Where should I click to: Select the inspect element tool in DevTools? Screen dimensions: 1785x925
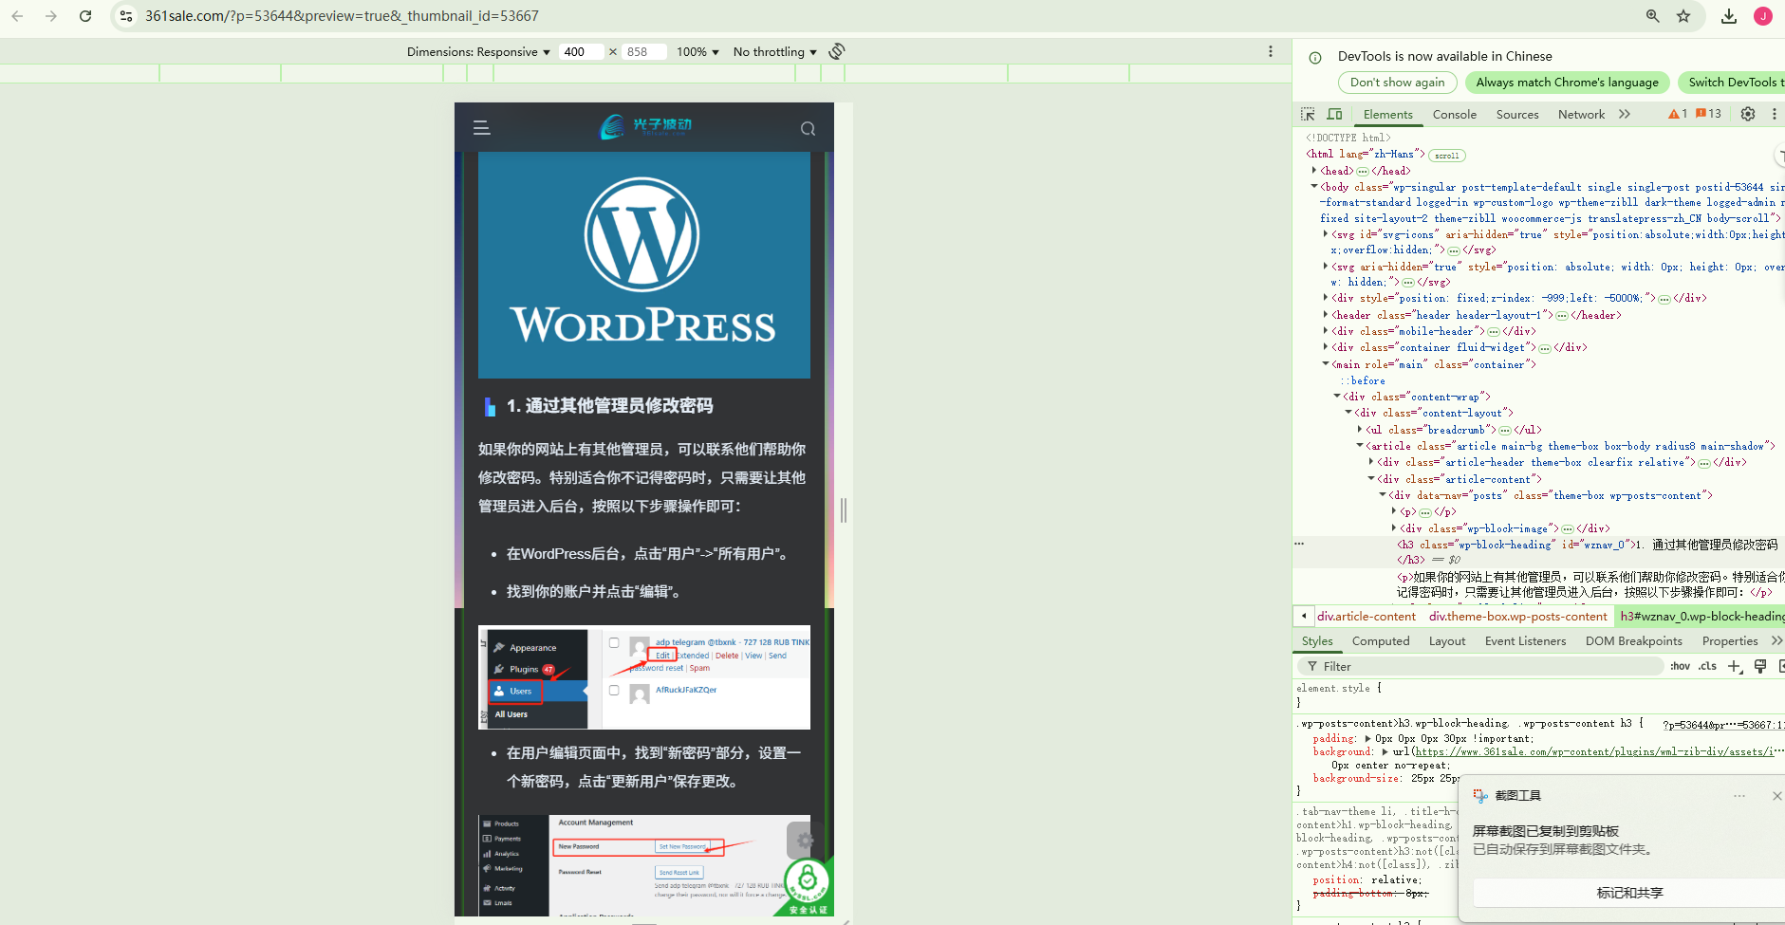click(1307, 114)
